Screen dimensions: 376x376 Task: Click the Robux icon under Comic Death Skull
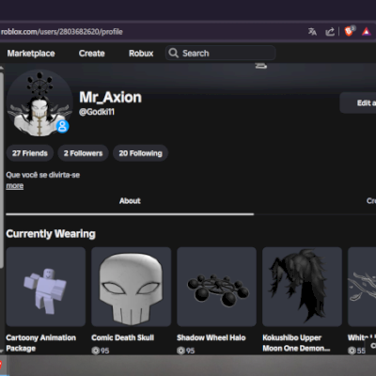pos(95,351)
